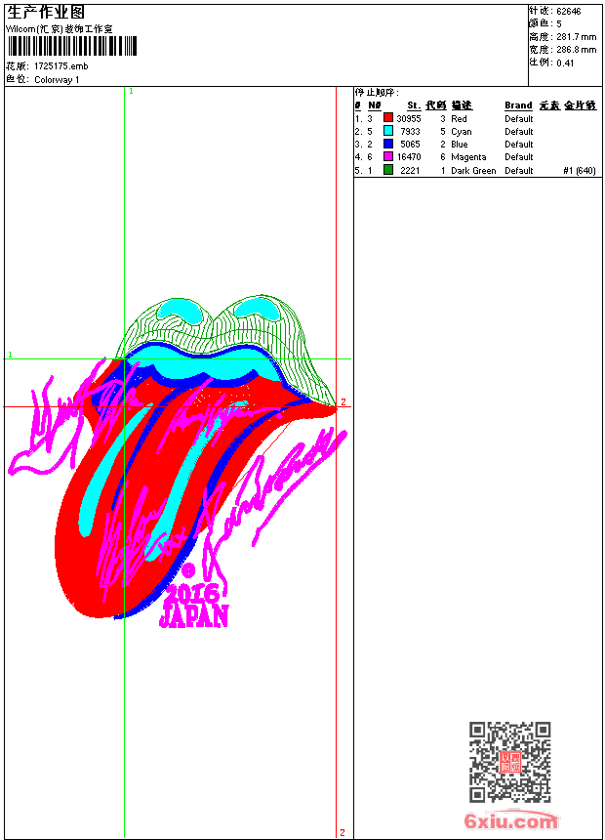605x840 pixels.
Task: Select the Blue stitch count 5065
Action: [410, 145]
